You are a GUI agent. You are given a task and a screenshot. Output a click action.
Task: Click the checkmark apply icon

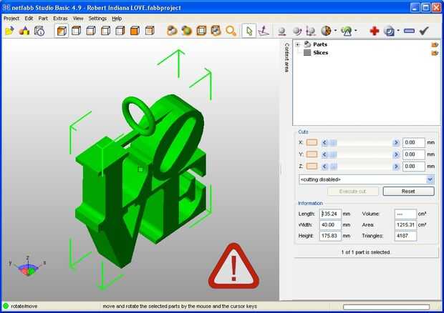point(424,31)
